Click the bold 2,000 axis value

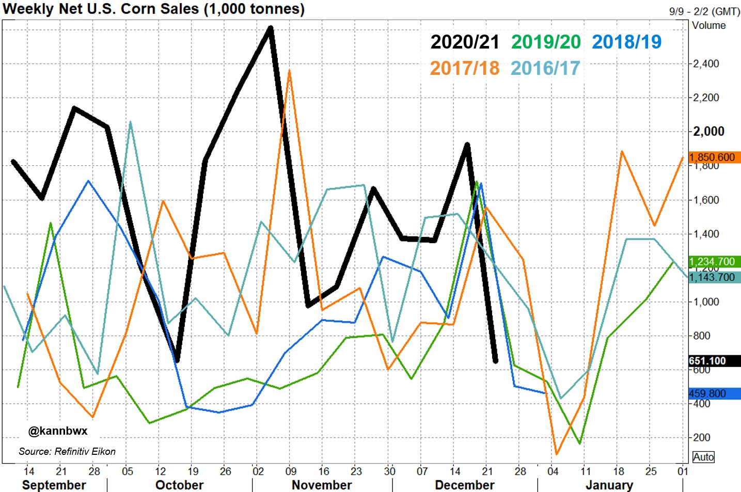click(708, 131)
